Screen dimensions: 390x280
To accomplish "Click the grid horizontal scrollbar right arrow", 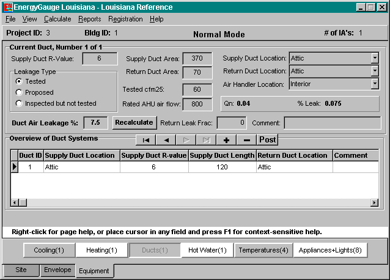I will (x=374, y=203).
